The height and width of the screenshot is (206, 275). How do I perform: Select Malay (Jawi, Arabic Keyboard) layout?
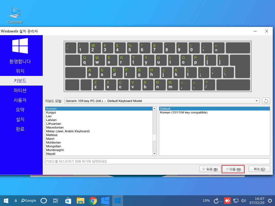99,131
